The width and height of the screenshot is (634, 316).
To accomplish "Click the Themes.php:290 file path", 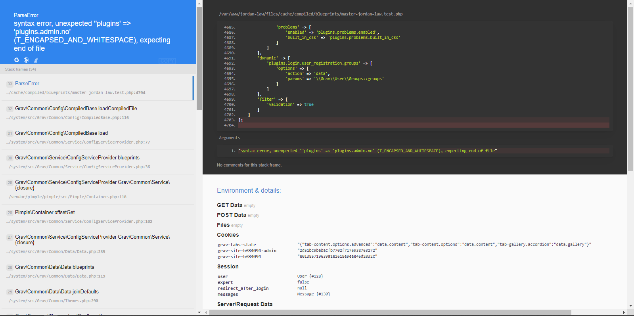I will pyautogui.click(x=52, y=301).
